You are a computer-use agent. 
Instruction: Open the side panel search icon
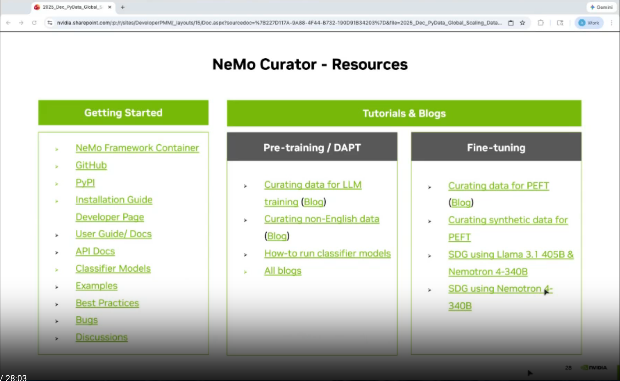click(560, 23)
